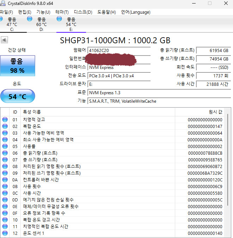Click status orb for 0D 예기치 않은 전원 손실 횟수
The height and width of the screenshot is (238, 233).
point(5,200)
